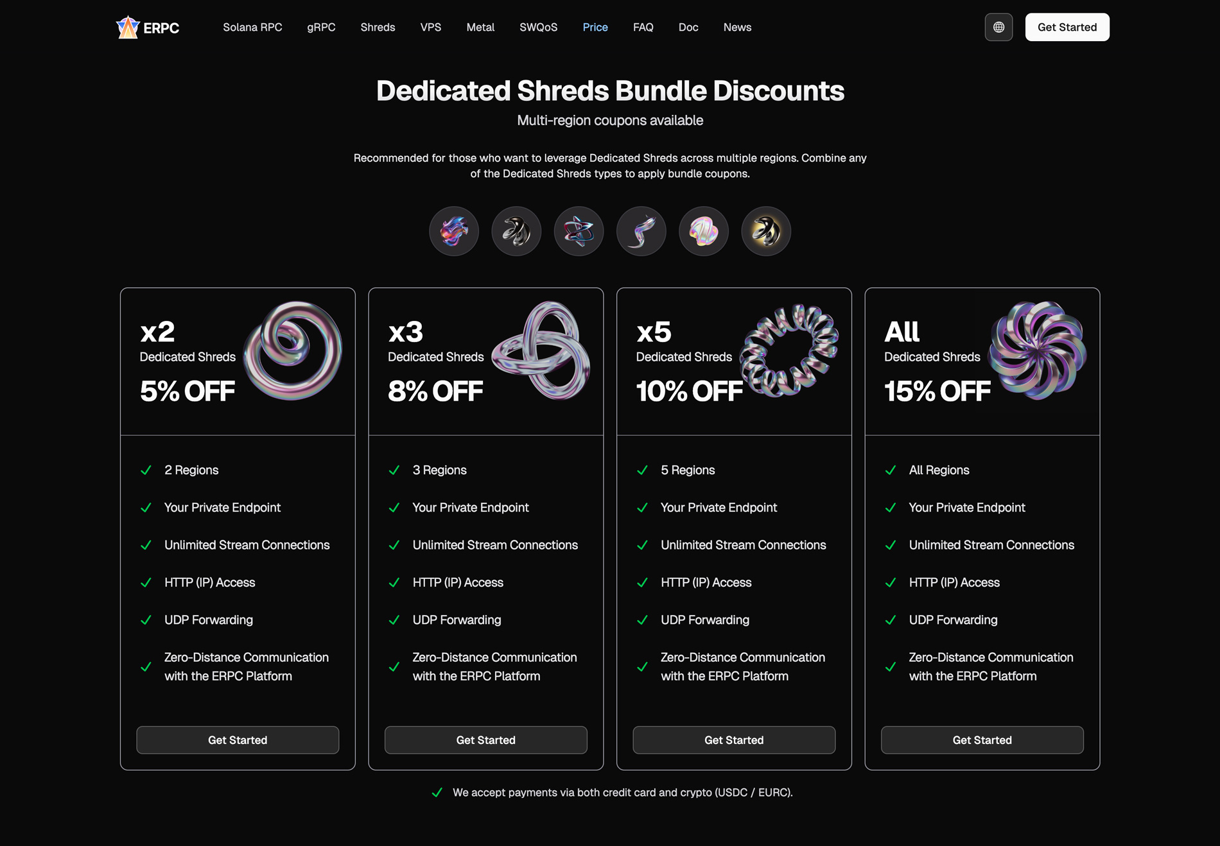The height and width of the screenshot is (846, 1220).
Task: Select the first circular shred bundle icon
Action: coord(454,231)
